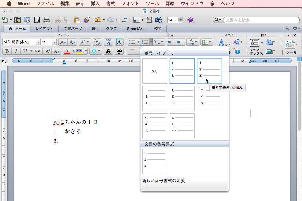Switch to the 校閲 tab
This screenshot has width=302, height=201.
tap(157, 29)
